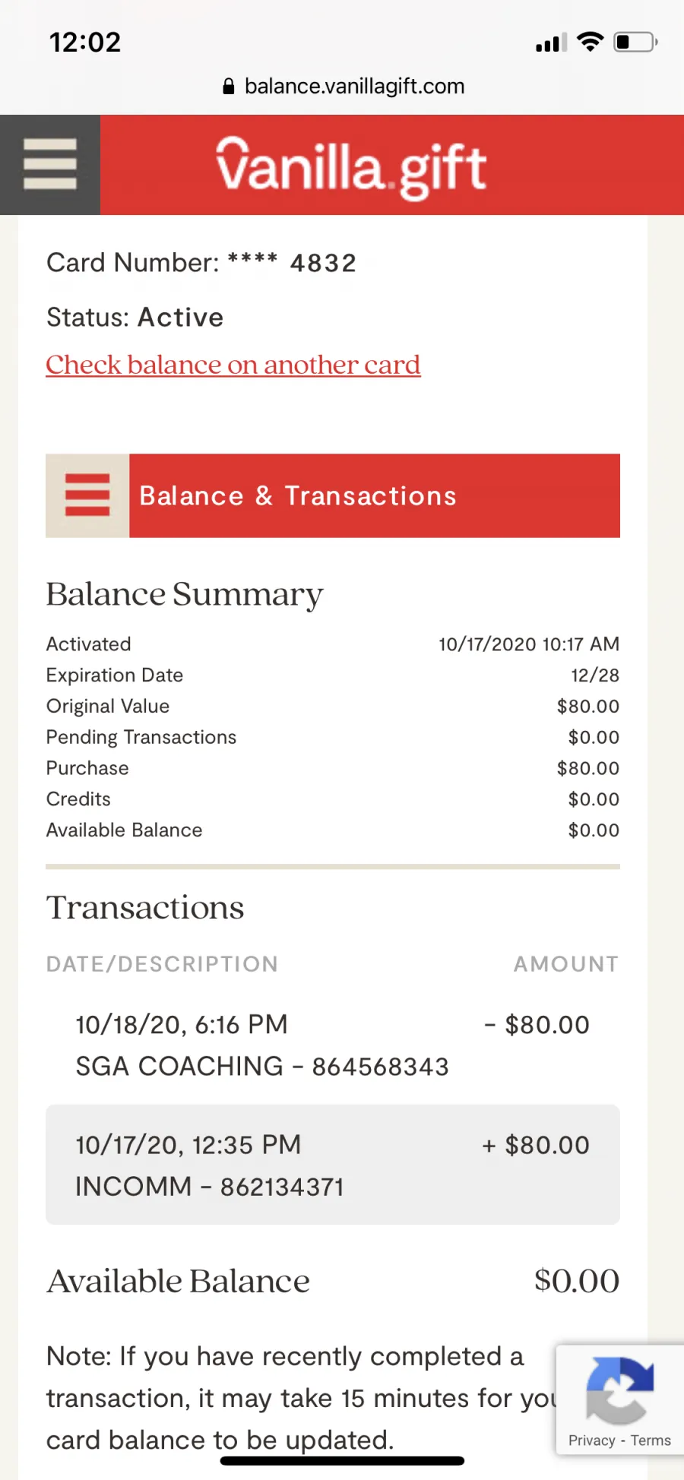The height and width of the screenshot is (1480, 684).
Task: Tap the balance.vanillagift.com address bar
Action: click(344, 87)
